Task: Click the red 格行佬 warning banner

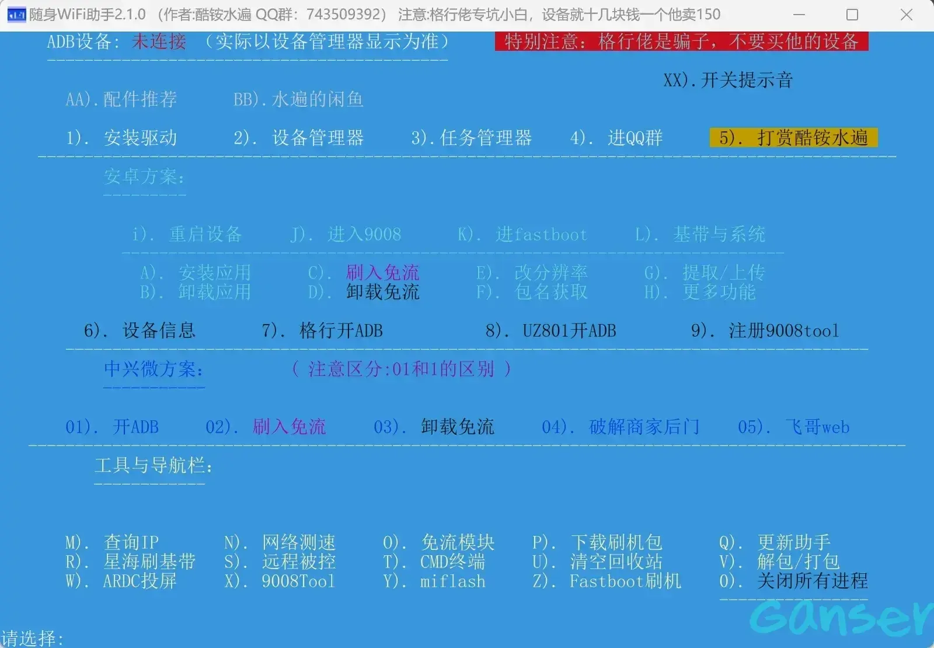Action: click(681, 41)
